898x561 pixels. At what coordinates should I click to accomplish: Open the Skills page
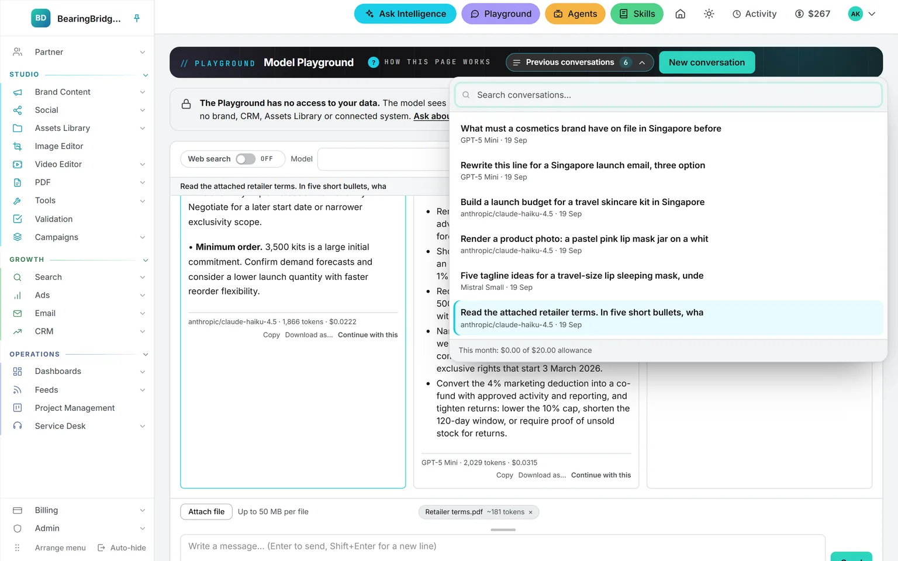637,14
